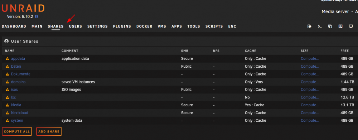Image resolution: width=358 pixels, height=140 pixels.
Task: Open the feedback icon in the top bar
Action: click(x=340, y=26)
